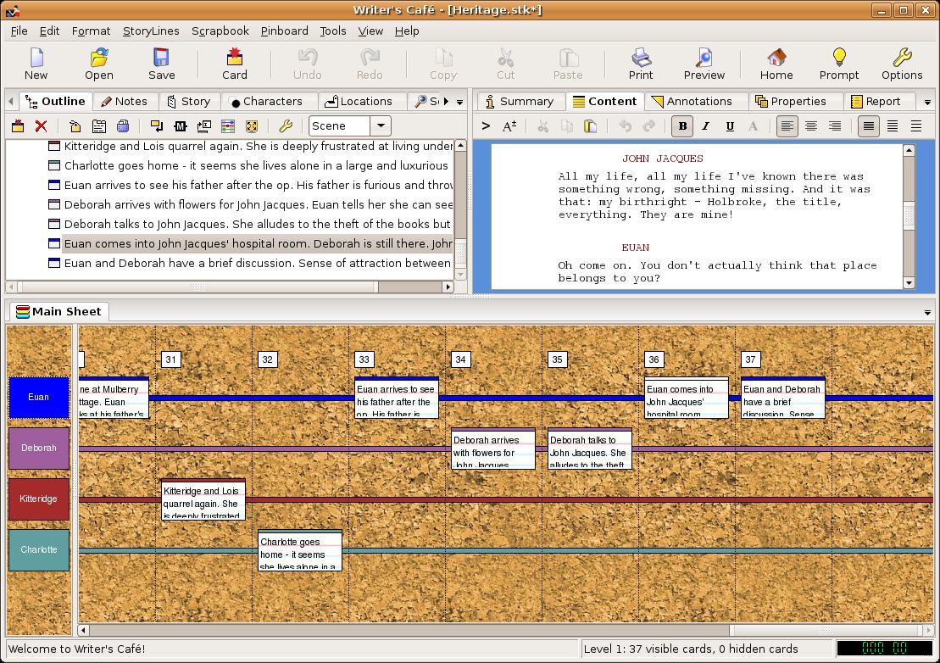This screenshot has height=663, width=940.
Task: Click the green timer display in status bar
Action: (x=884, y=648)
